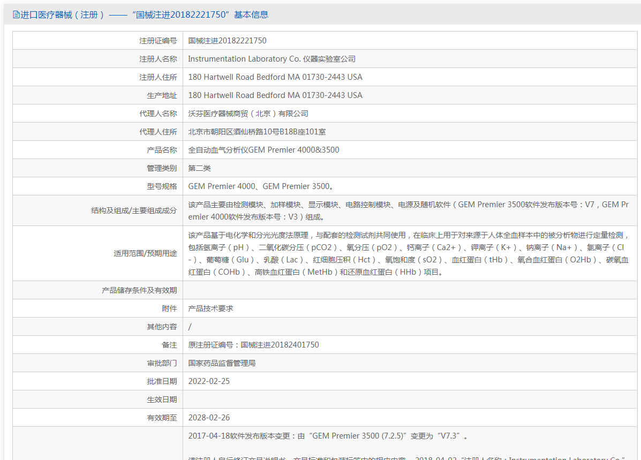
Task: Click the label 附件
Action: click(169, 308)
